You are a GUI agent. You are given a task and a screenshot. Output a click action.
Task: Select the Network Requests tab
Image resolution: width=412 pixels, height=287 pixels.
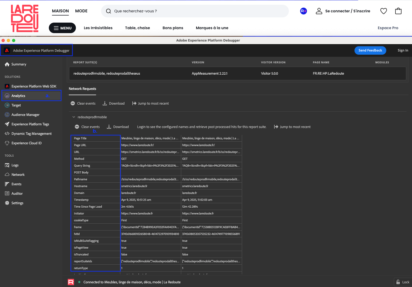point(82,89)
